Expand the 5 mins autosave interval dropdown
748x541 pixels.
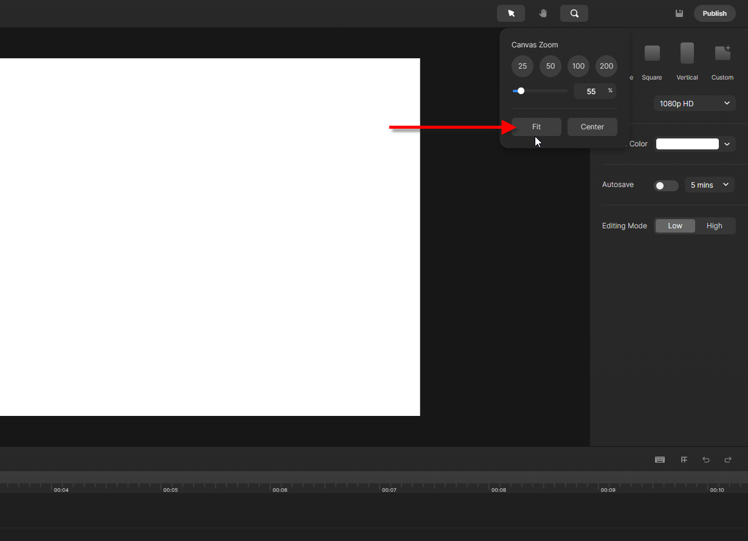709,185
